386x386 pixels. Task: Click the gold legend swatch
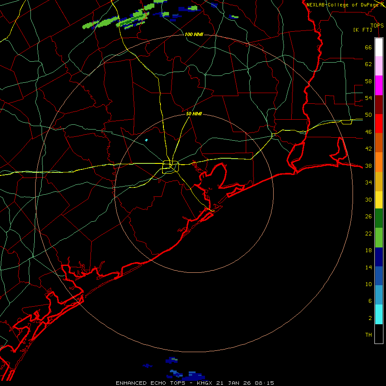pos(379,181)
